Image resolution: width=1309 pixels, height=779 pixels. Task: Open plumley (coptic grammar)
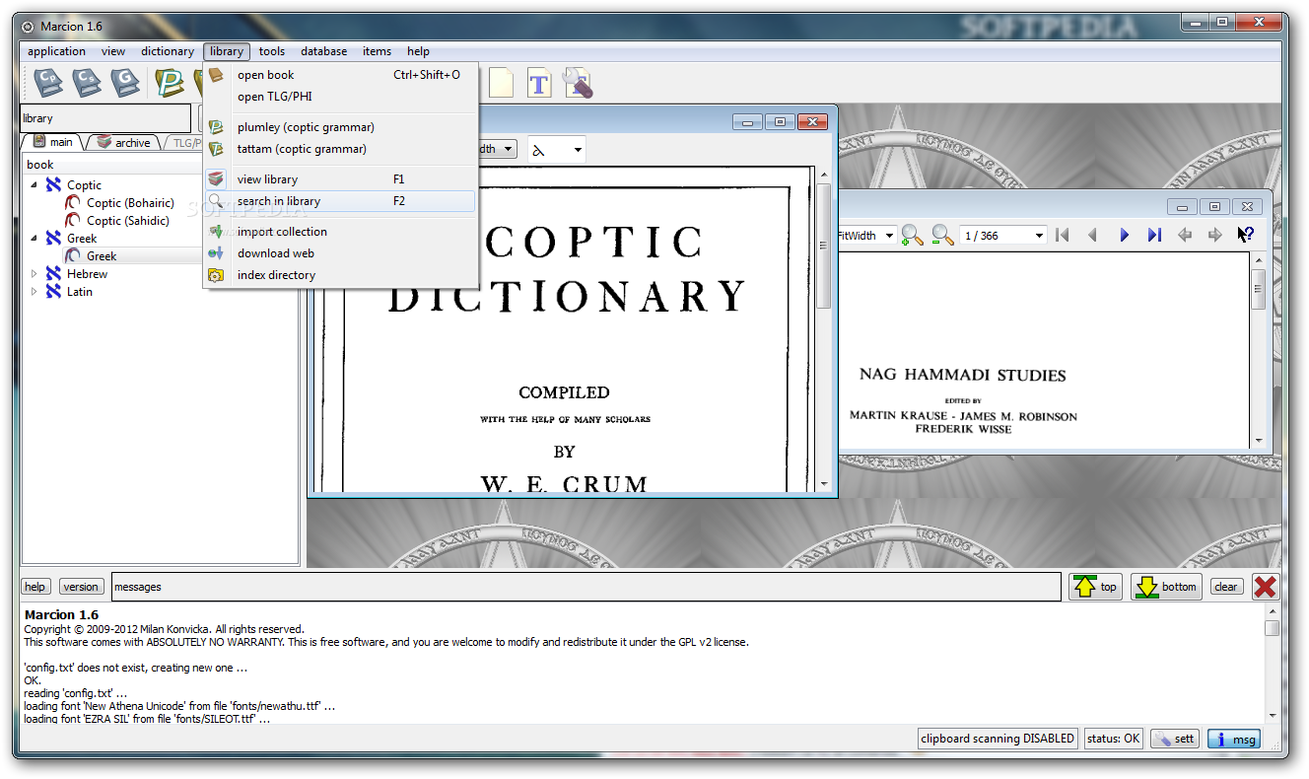pyautogui.click(x=340, y=127)
